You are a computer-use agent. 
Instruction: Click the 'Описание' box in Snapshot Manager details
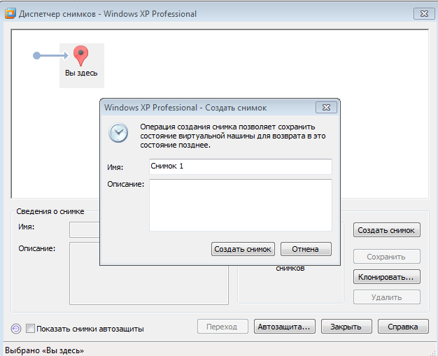click(149, 273)
